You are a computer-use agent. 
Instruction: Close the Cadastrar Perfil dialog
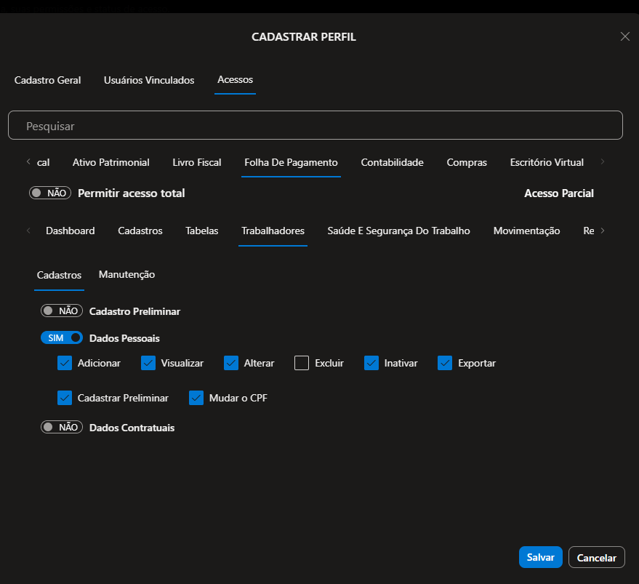tap(624, 36)
